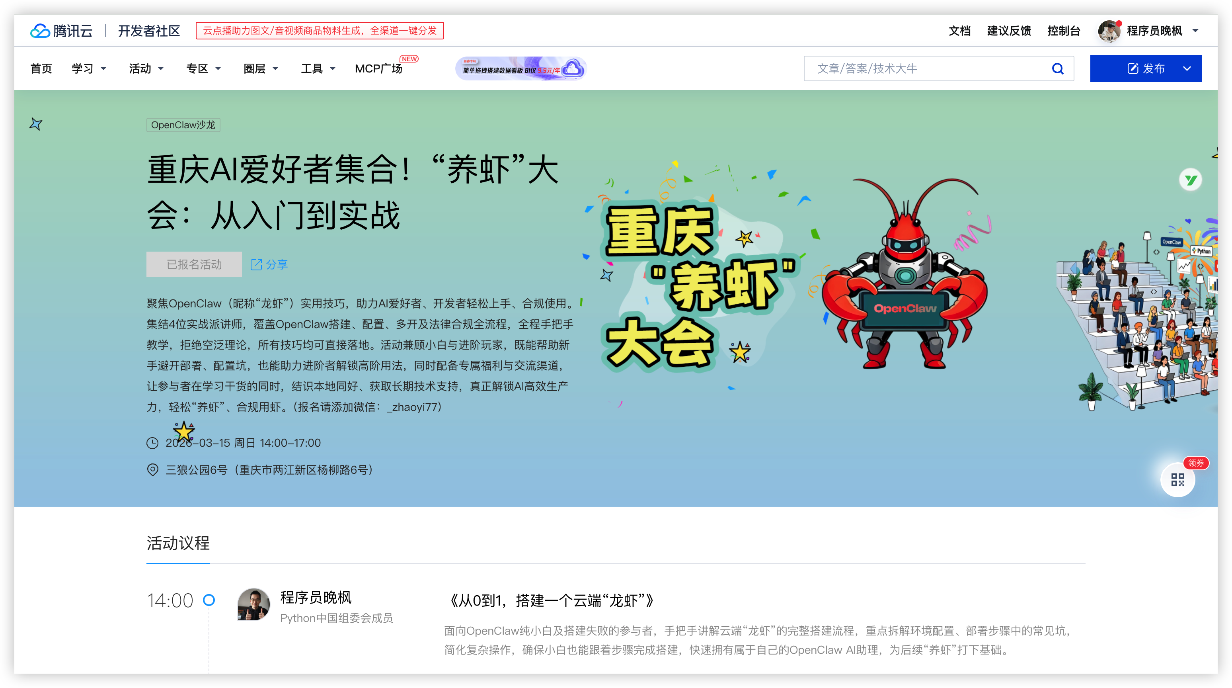Select the 活动议程 tab
This screenshot has height=688, width=1232.
(x=178, y=543)
